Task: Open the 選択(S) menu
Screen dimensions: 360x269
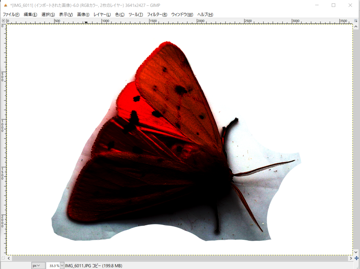Action: click(x=48, y=14)
